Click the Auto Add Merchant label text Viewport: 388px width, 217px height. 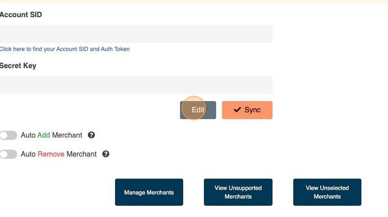point(51,135)
